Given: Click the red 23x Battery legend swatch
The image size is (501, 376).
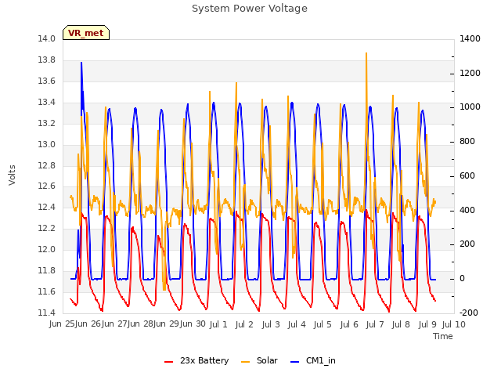Looking at the screenshot, I should click(169, 362).
